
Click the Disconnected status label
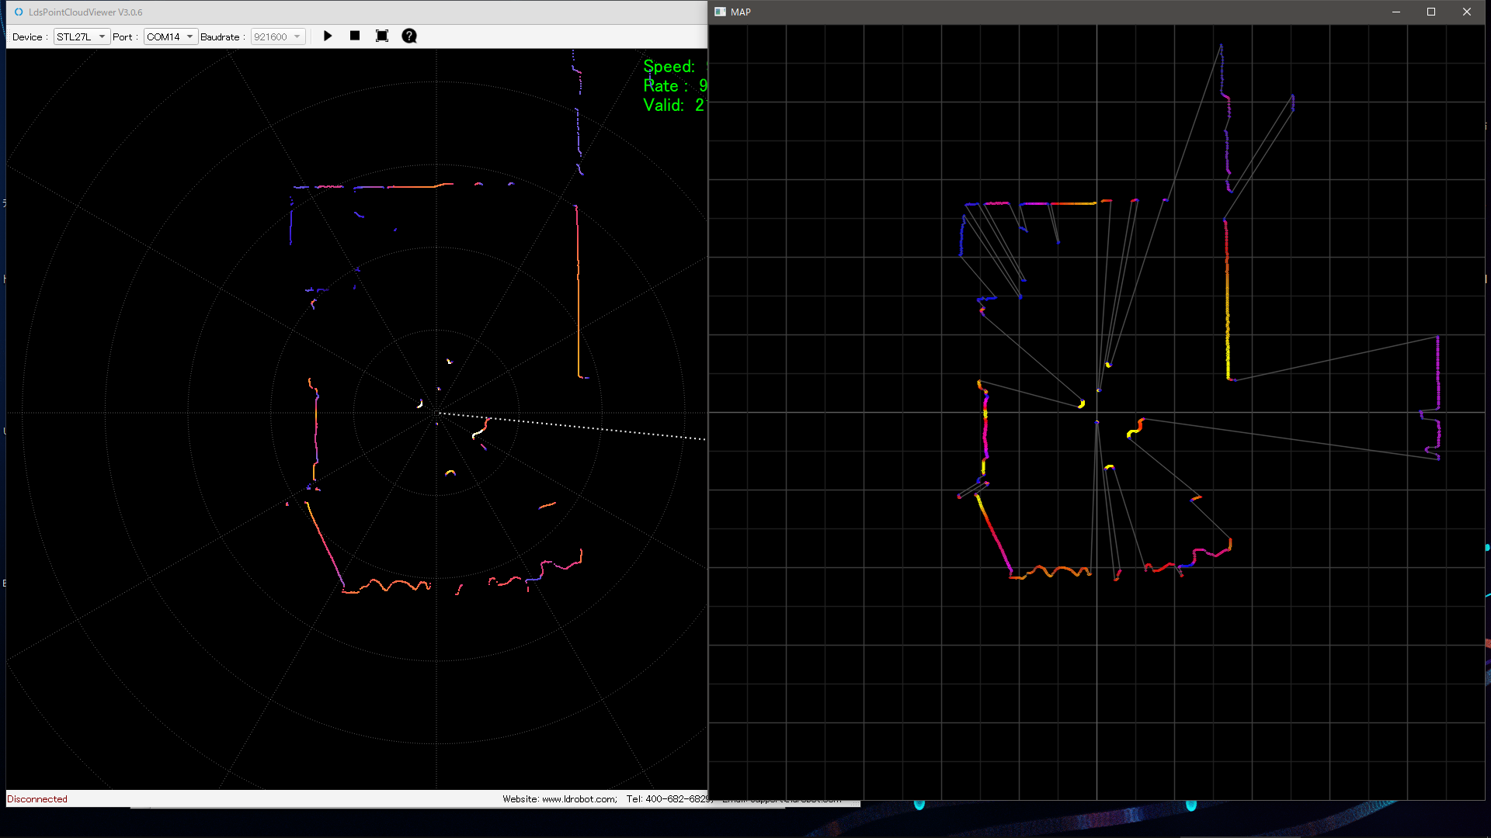coord(37,799)
